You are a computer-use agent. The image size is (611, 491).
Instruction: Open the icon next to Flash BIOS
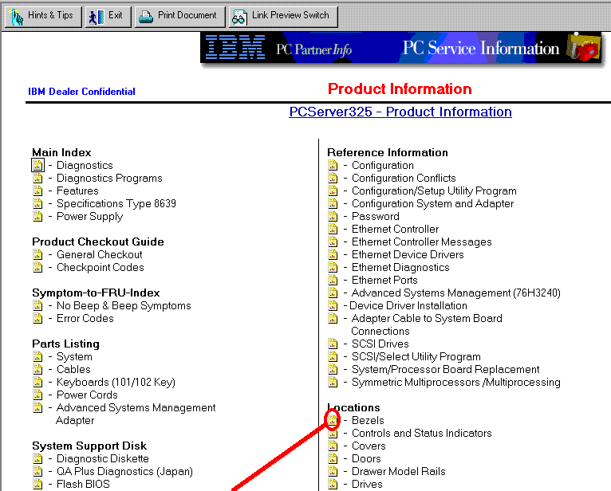(37, 484)
